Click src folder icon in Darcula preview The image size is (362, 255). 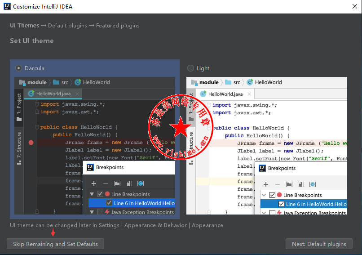(x=56, y=82)
